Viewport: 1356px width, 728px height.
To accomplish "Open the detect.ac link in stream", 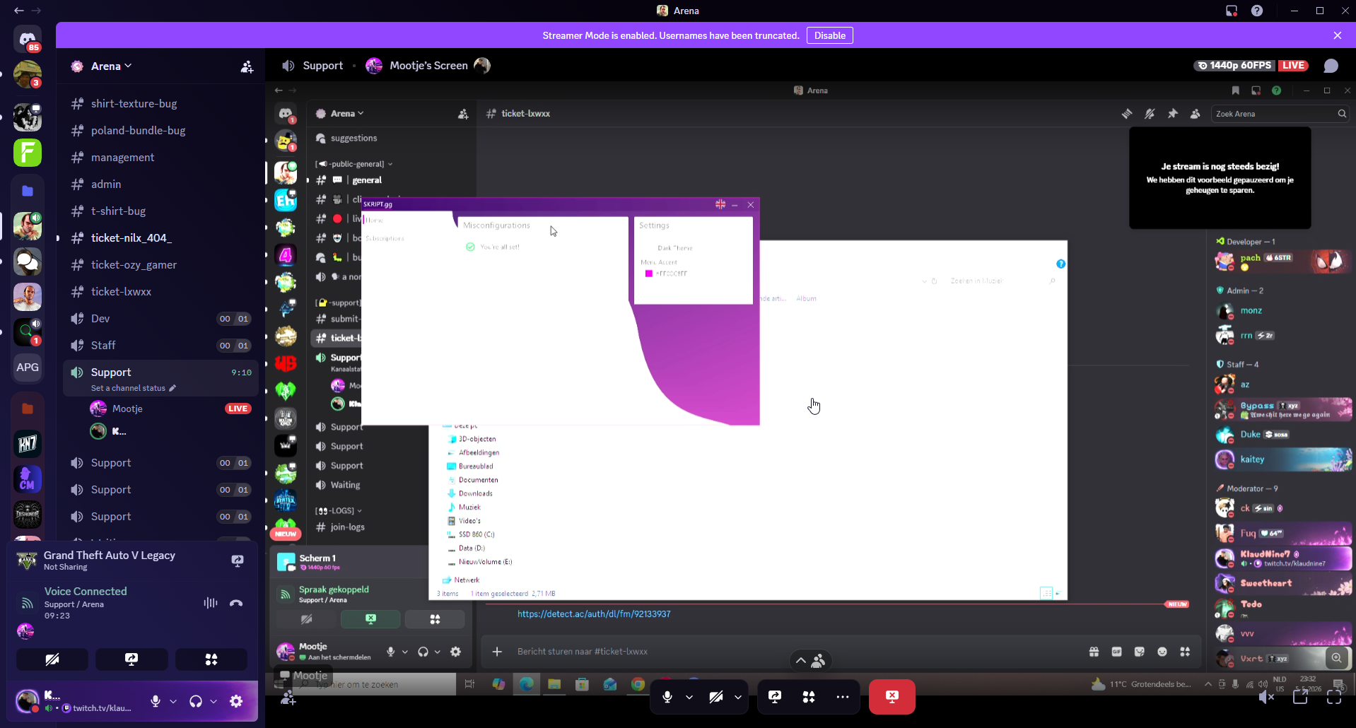I will coord(594,614).
